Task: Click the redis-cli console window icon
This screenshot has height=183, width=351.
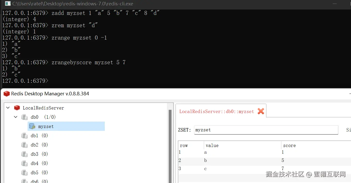Action: 8,4
